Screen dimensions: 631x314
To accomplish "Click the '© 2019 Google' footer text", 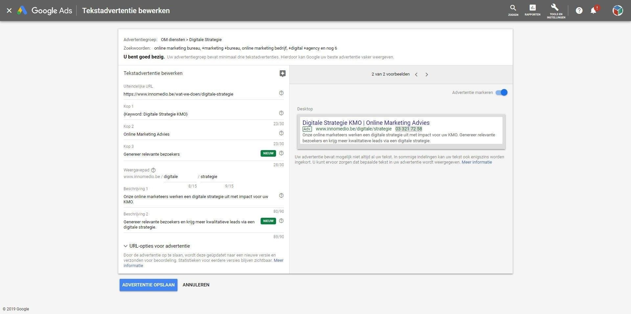I will (16, 309).
